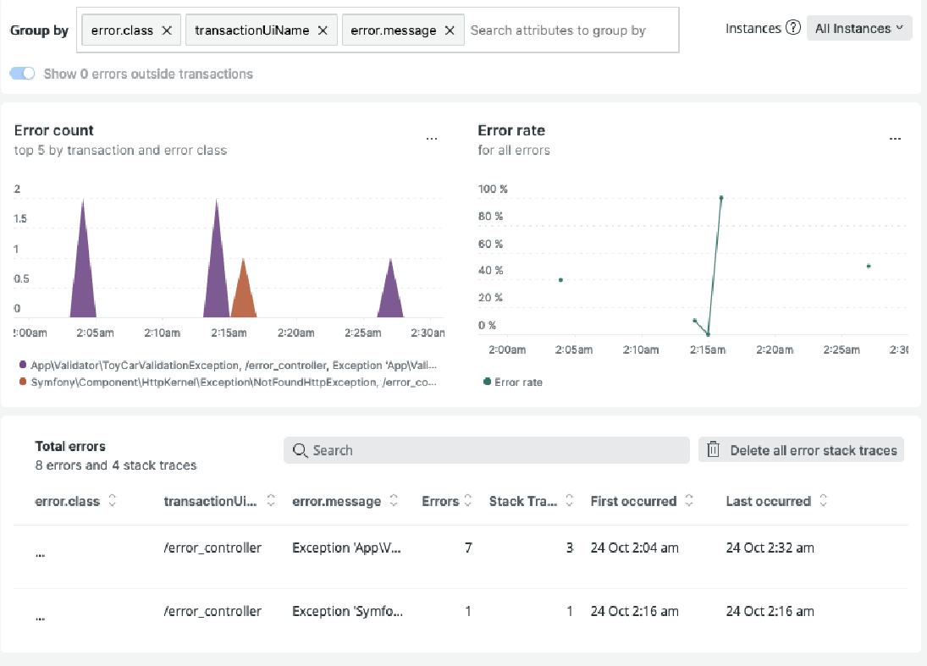Click the Stack Traces value 3 cell
The height and width of the screenshot is (666, 927).
tap(570, 548)
